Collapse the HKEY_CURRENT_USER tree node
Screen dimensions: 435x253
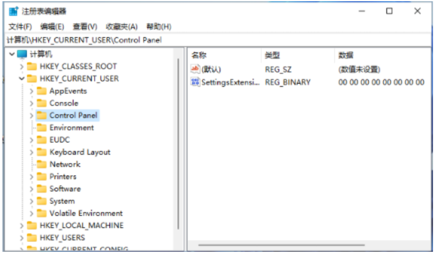click(22, 78)
